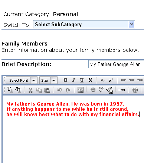Screen dimensions: 144x163
Task: Align text left
Action: (124, 80)
